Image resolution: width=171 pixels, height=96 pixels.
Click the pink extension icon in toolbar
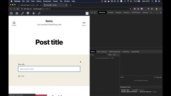142,9
